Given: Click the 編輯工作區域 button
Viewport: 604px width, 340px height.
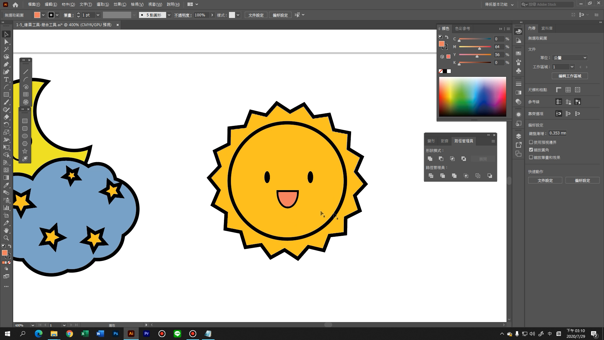Looking at the screenshot, I should point(569,76).
